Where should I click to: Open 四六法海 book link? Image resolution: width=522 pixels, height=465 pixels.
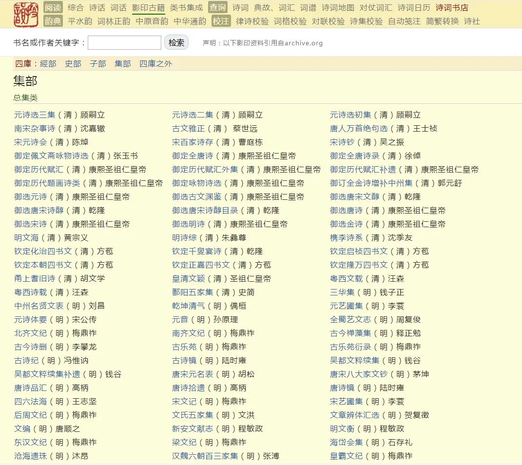[x=30, y=402]
